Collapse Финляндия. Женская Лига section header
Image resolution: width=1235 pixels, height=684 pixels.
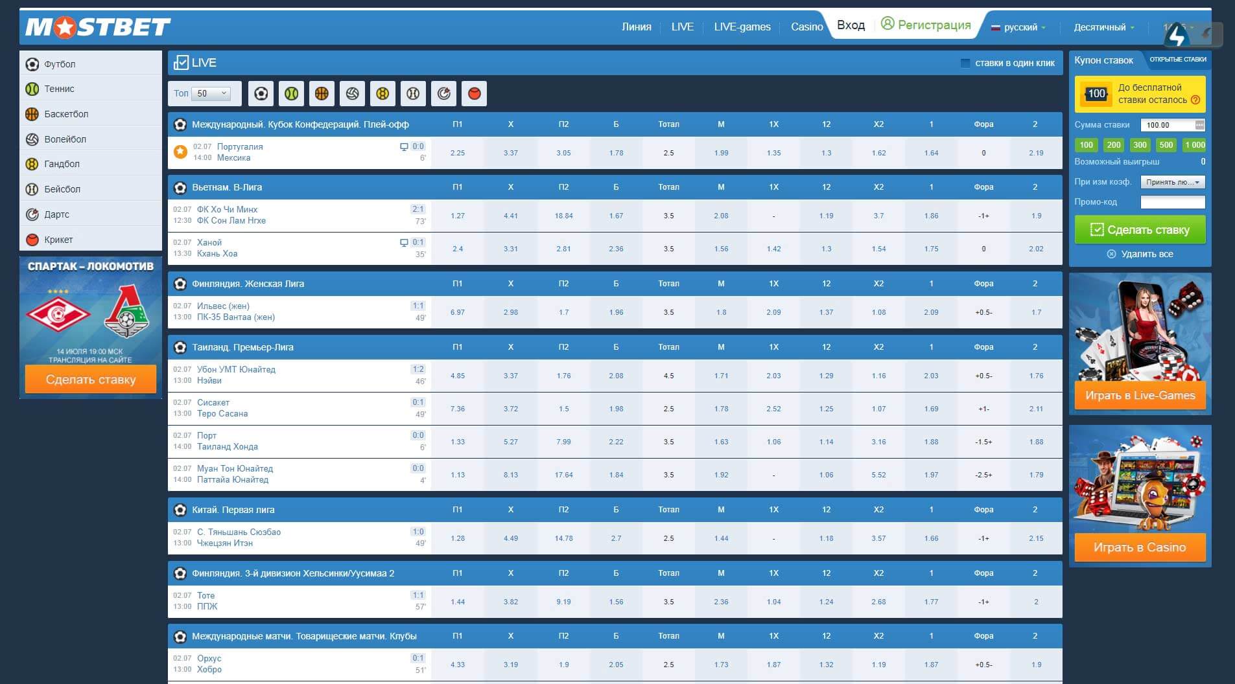(615, 284)
